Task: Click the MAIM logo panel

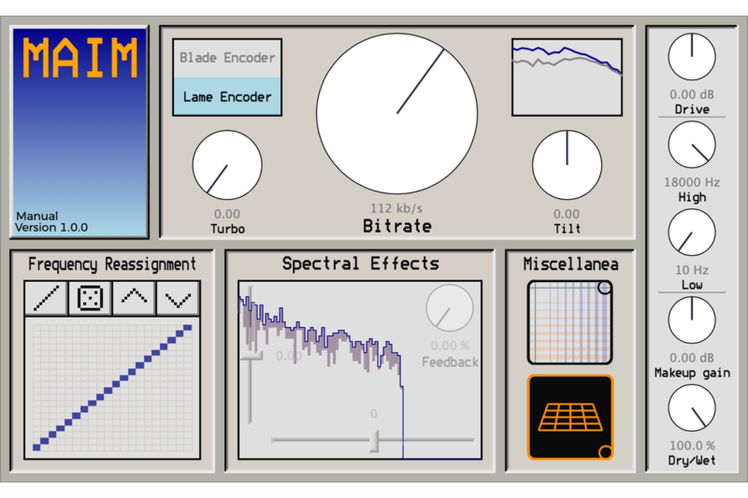Action: tap(79, 131)
